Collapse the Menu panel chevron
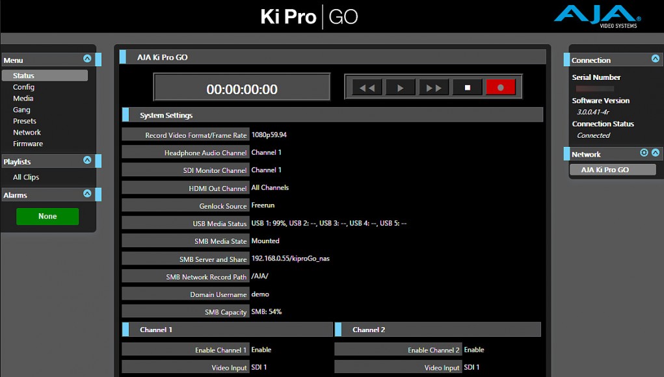Image resolution: width=664 pixels, height=377 pixels. [x=87, y=58]
